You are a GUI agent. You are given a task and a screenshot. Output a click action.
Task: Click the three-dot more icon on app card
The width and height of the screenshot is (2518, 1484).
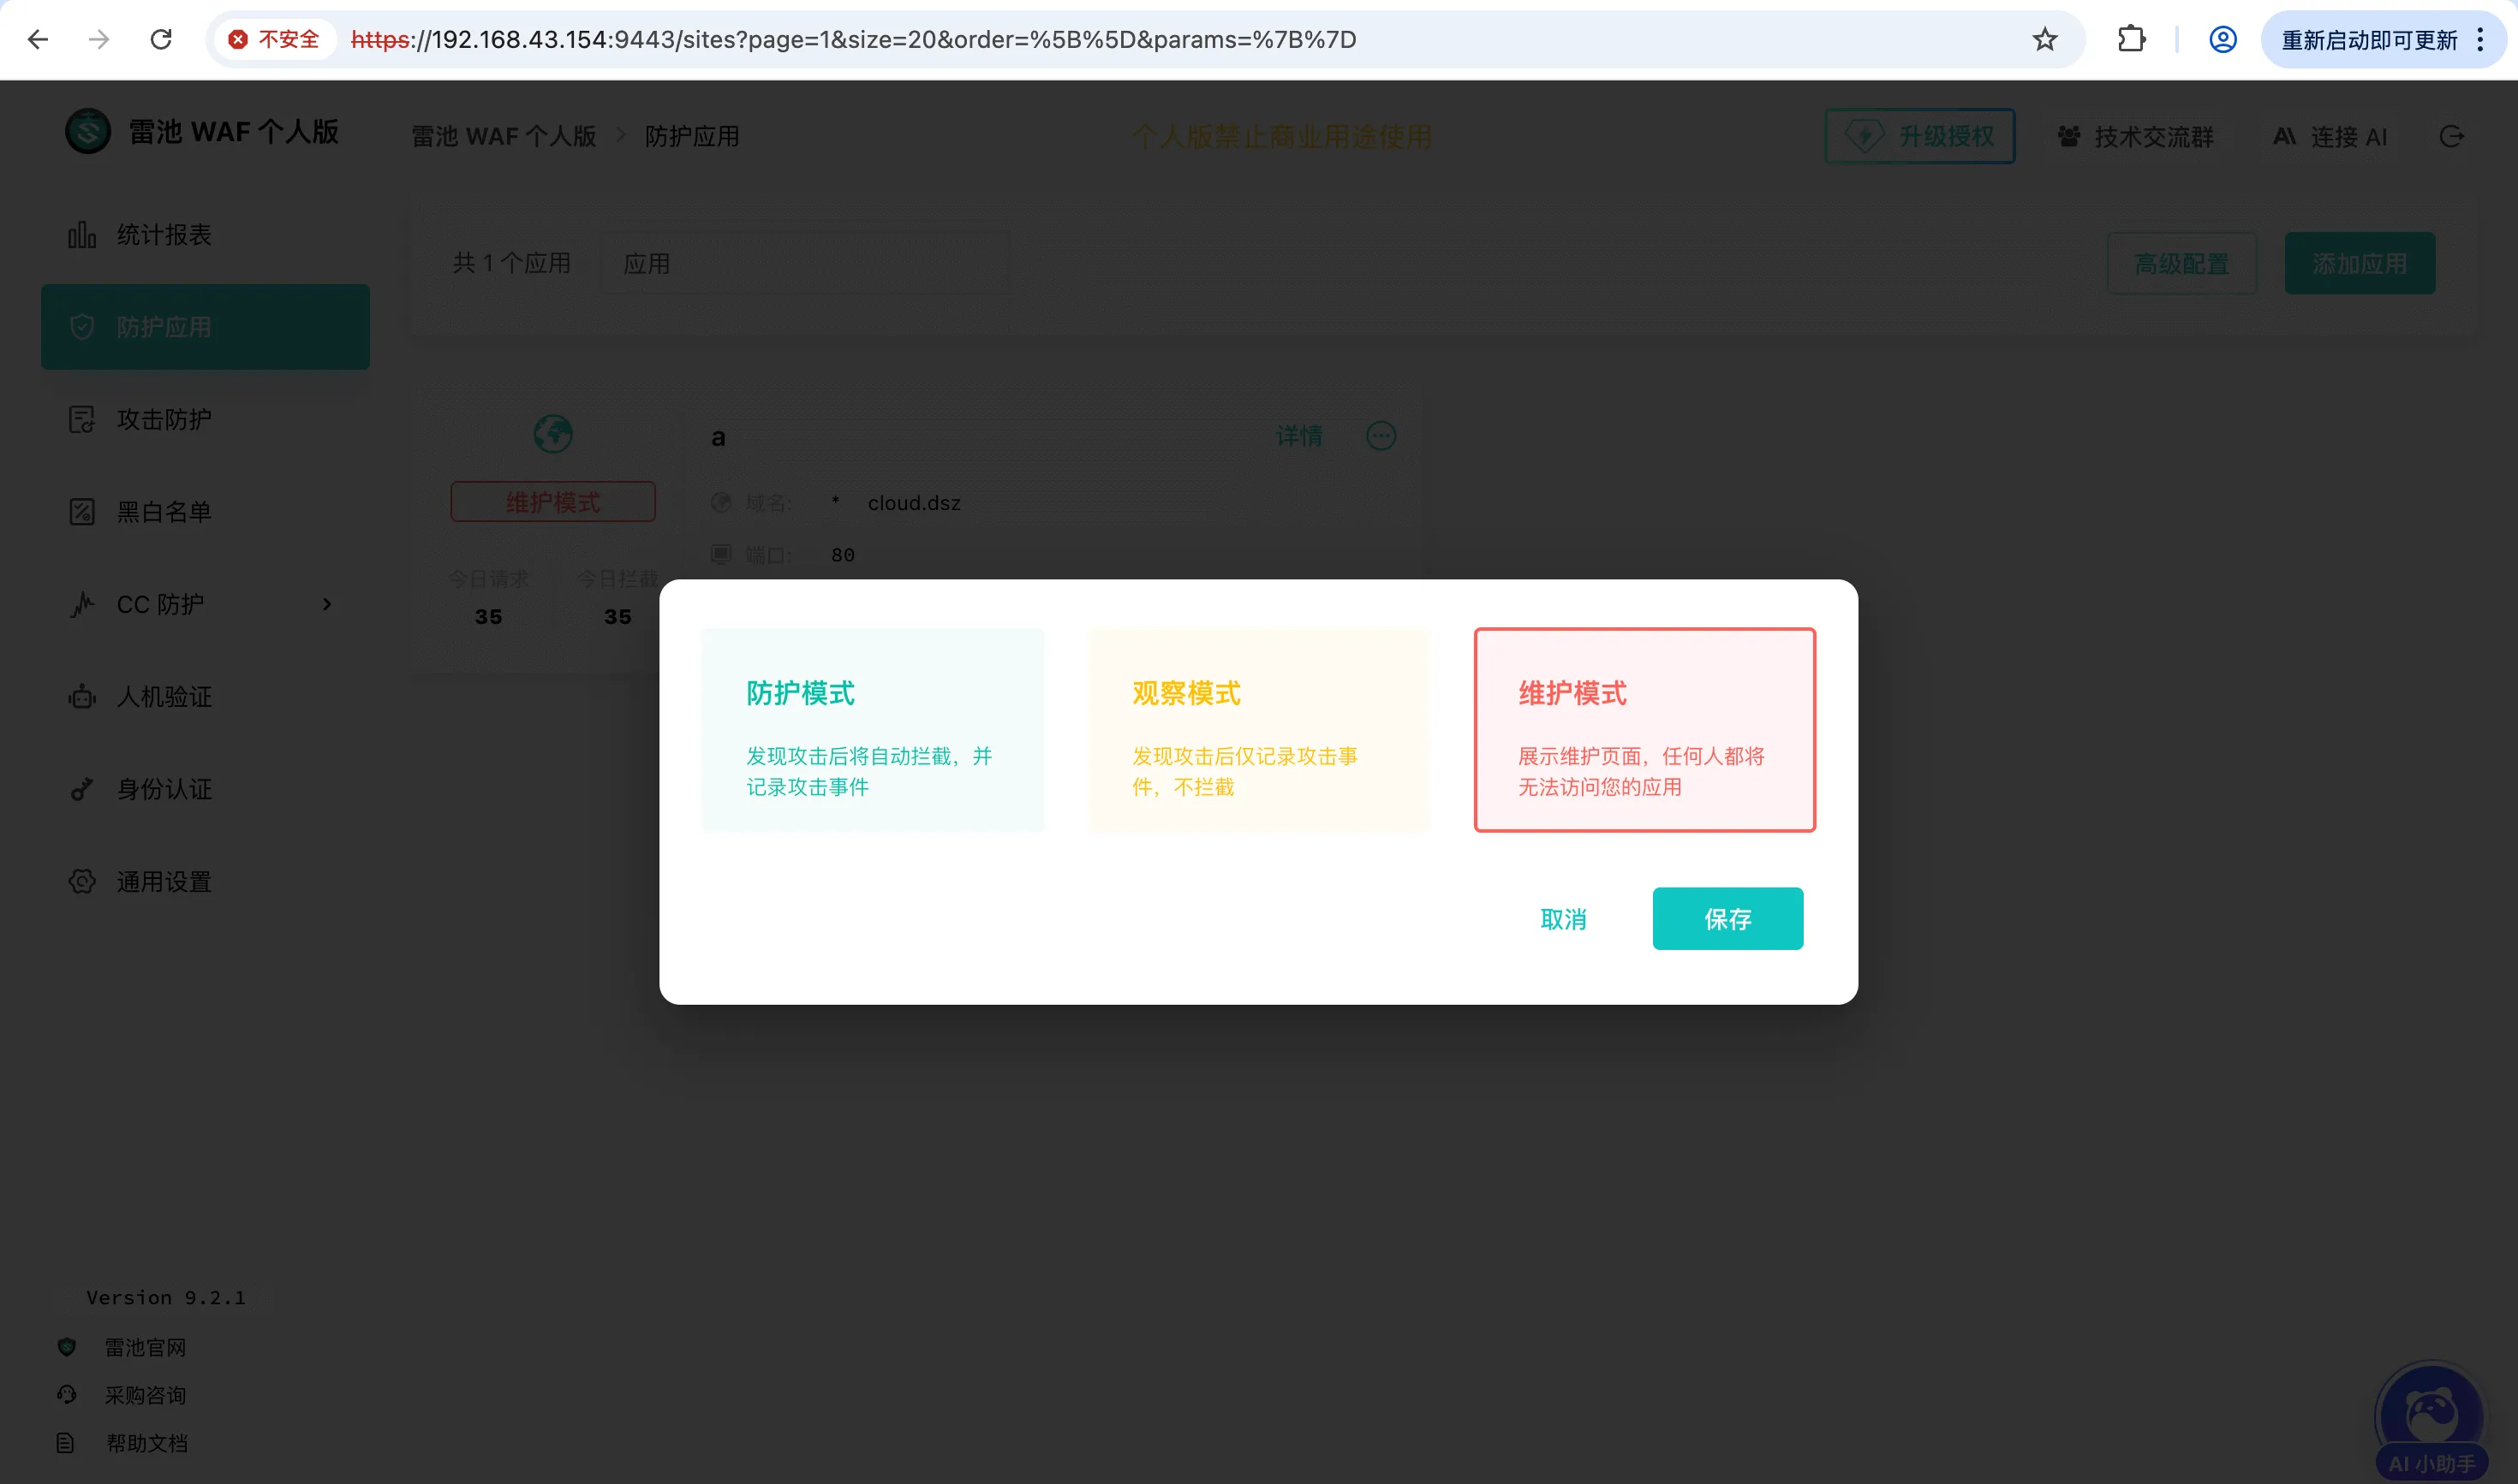point(1381,436)
